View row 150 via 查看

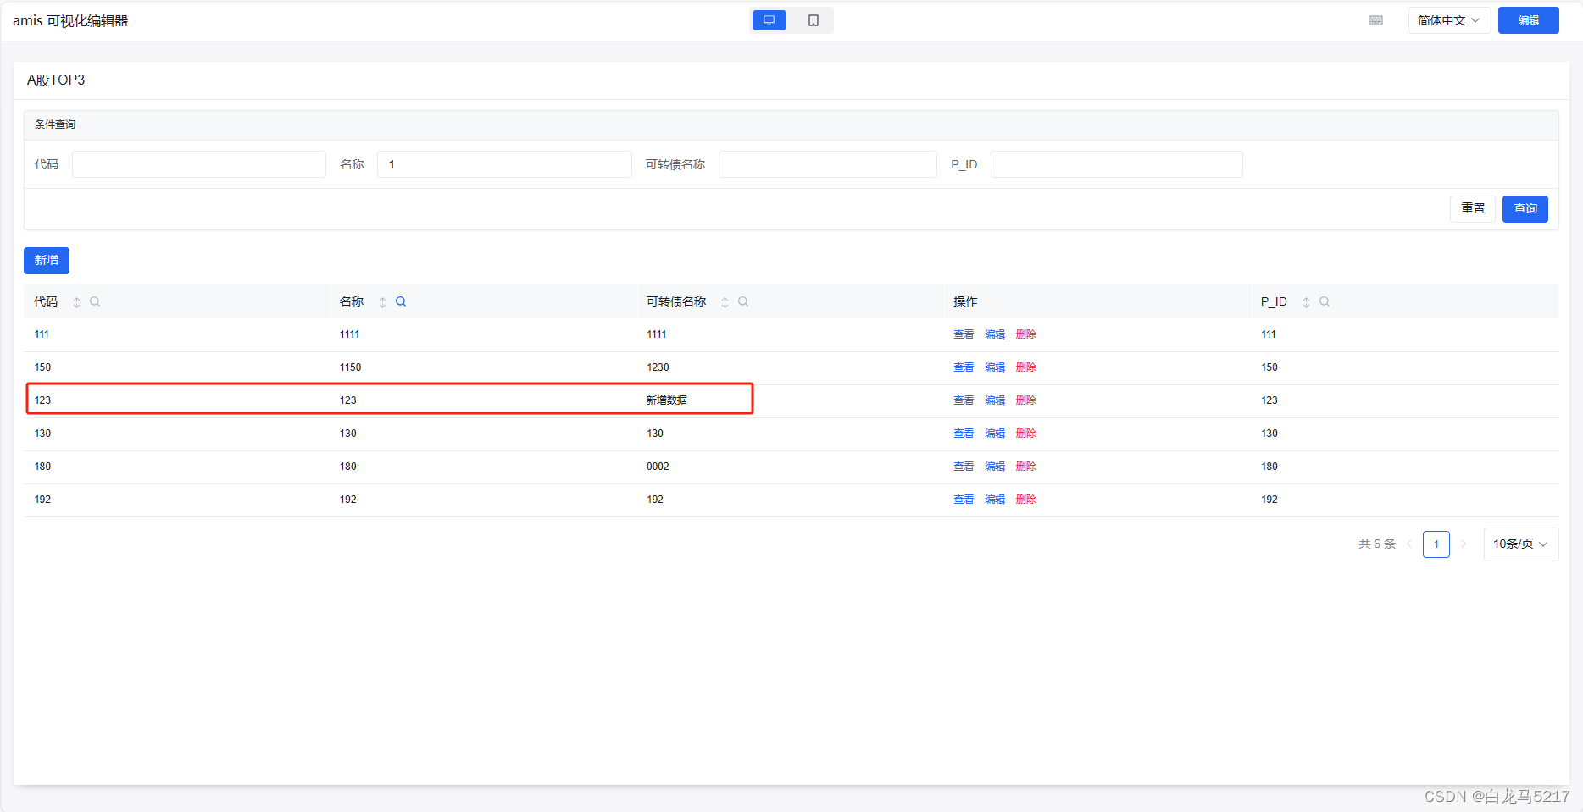[964, 367]
